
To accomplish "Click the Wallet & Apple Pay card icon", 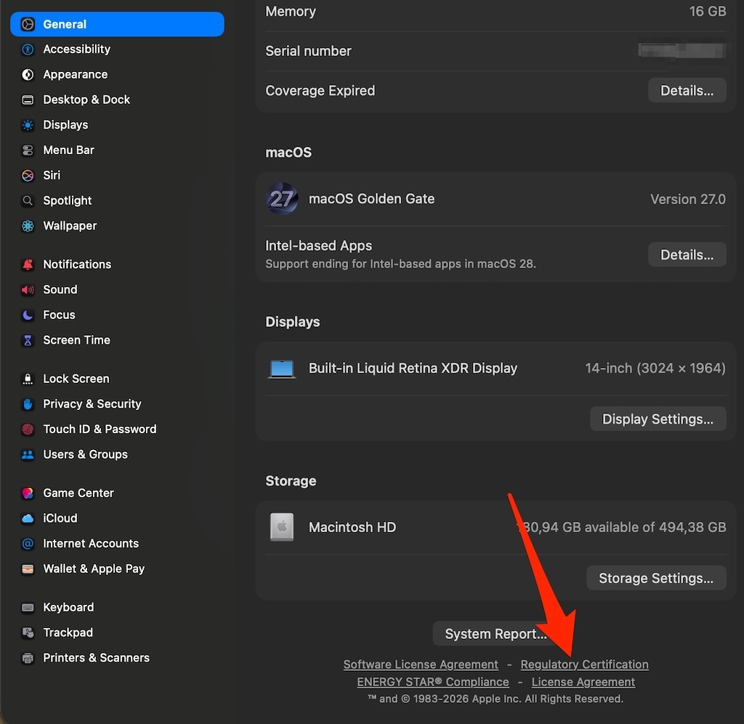I will coord(28,568).
